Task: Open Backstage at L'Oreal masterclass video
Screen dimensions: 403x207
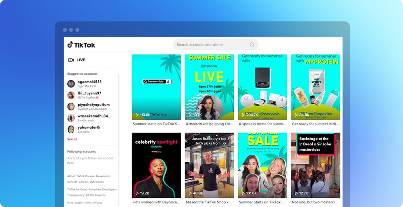Action: pos(316,165)
